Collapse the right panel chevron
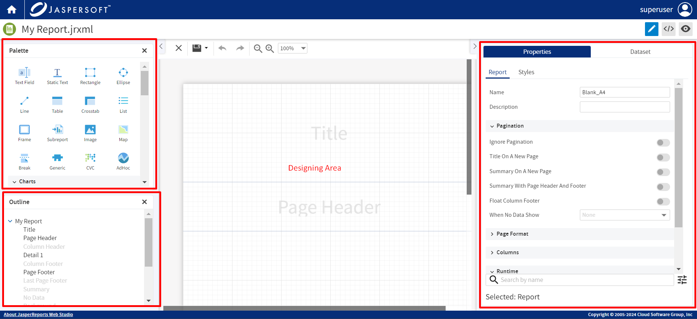The height and width of the screenshot is (319, 697). pyautogui.click(x=474, y=47)
